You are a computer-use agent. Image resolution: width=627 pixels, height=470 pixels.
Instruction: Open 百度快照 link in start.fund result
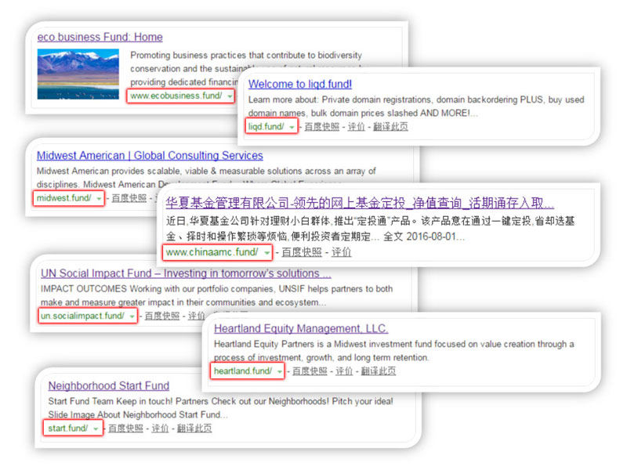(125, 428)
